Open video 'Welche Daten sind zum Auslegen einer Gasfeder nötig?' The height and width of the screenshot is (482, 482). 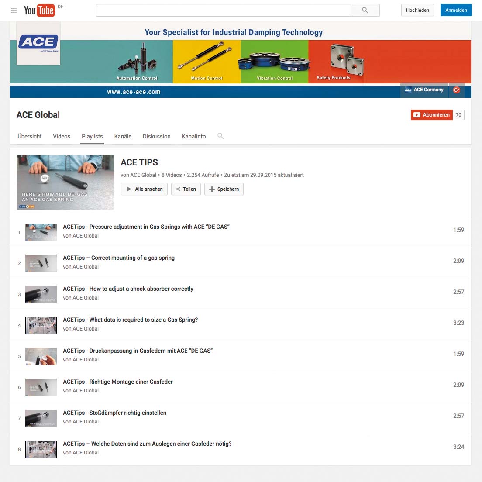[x=147, y=444]
